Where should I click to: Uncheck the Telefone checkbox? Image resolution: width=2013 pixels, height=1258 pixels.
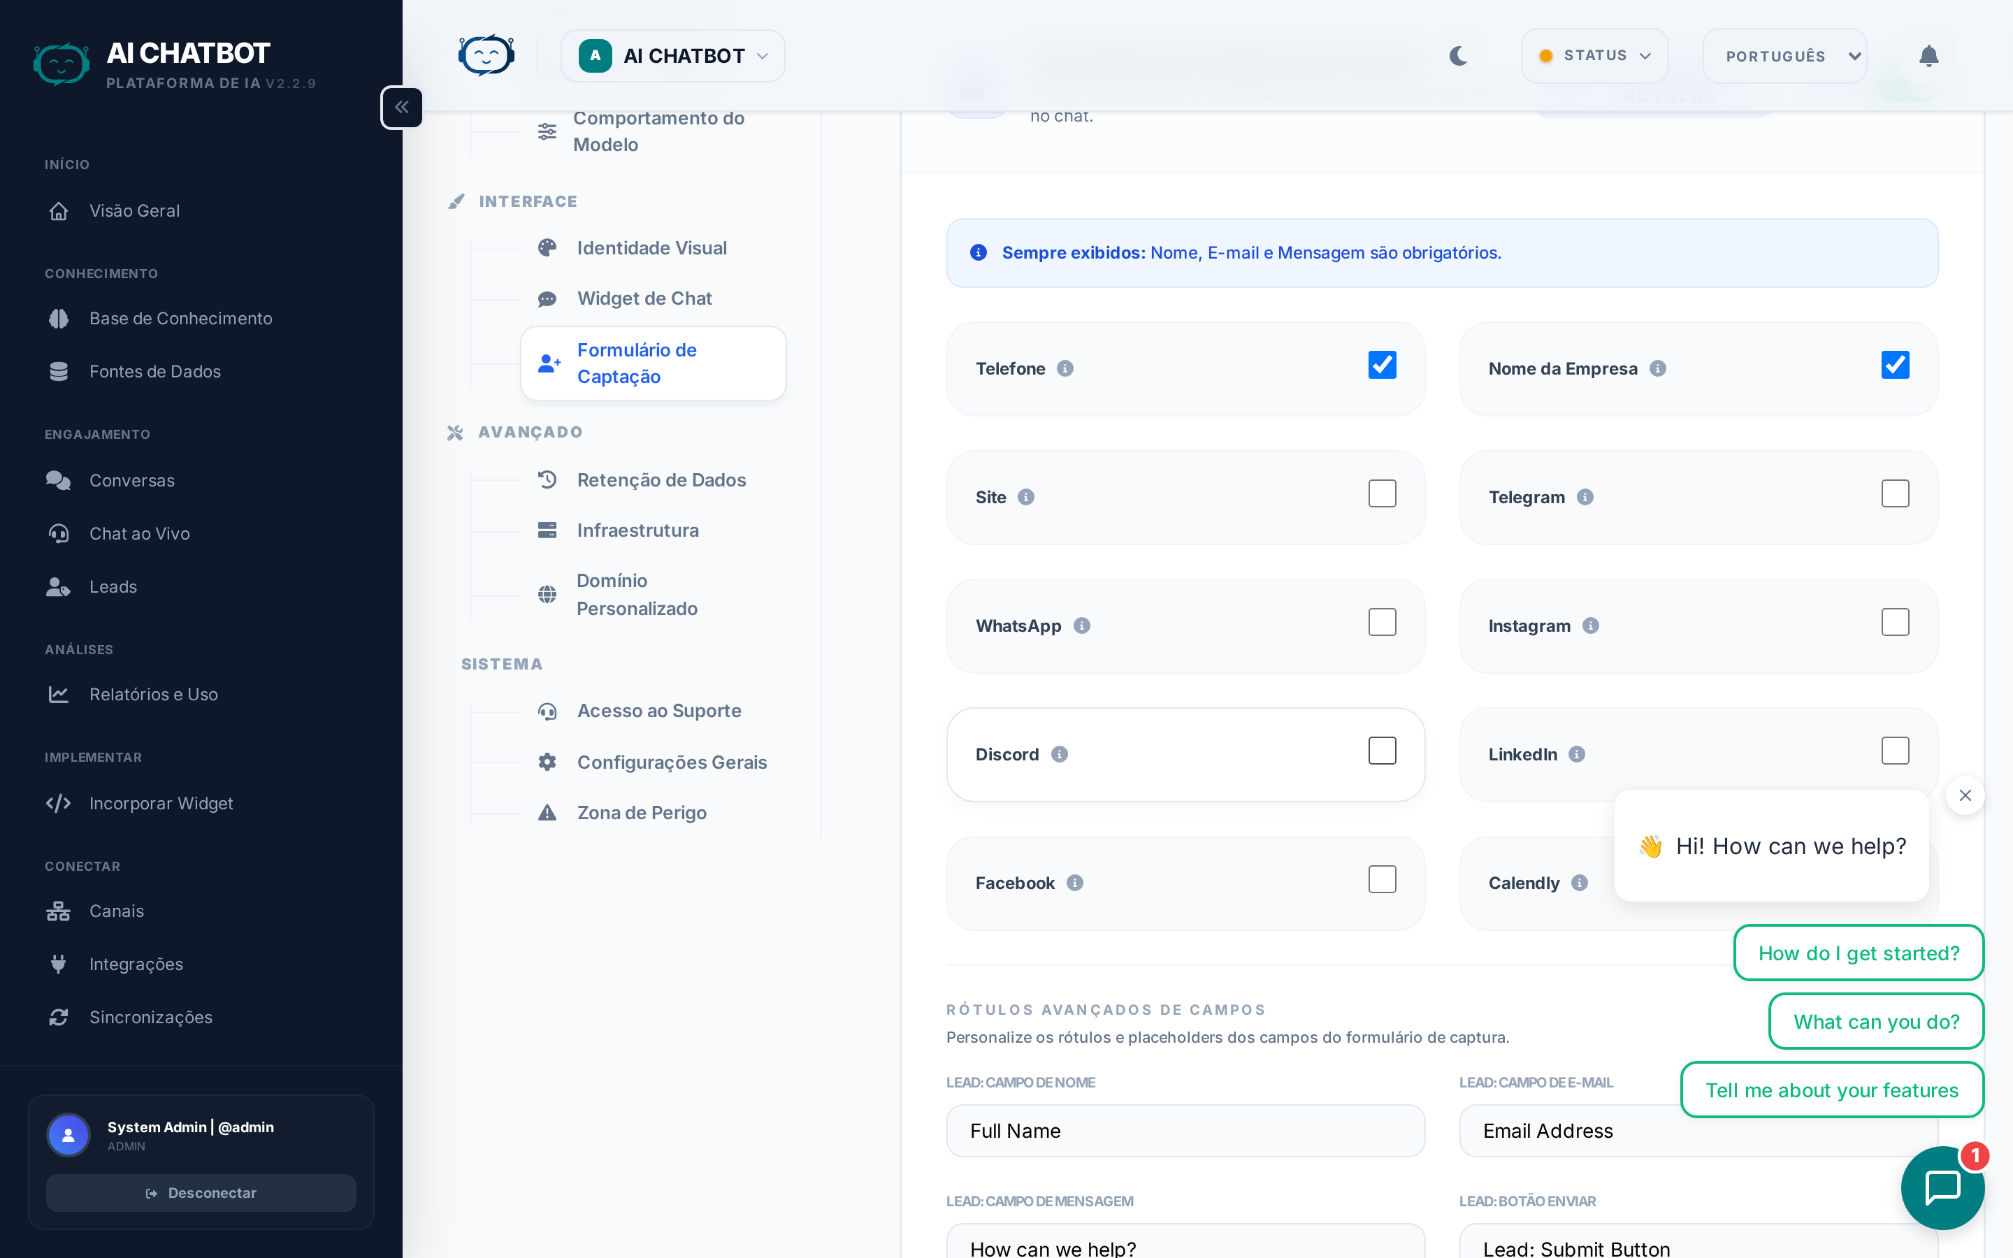coord(1382,366)
